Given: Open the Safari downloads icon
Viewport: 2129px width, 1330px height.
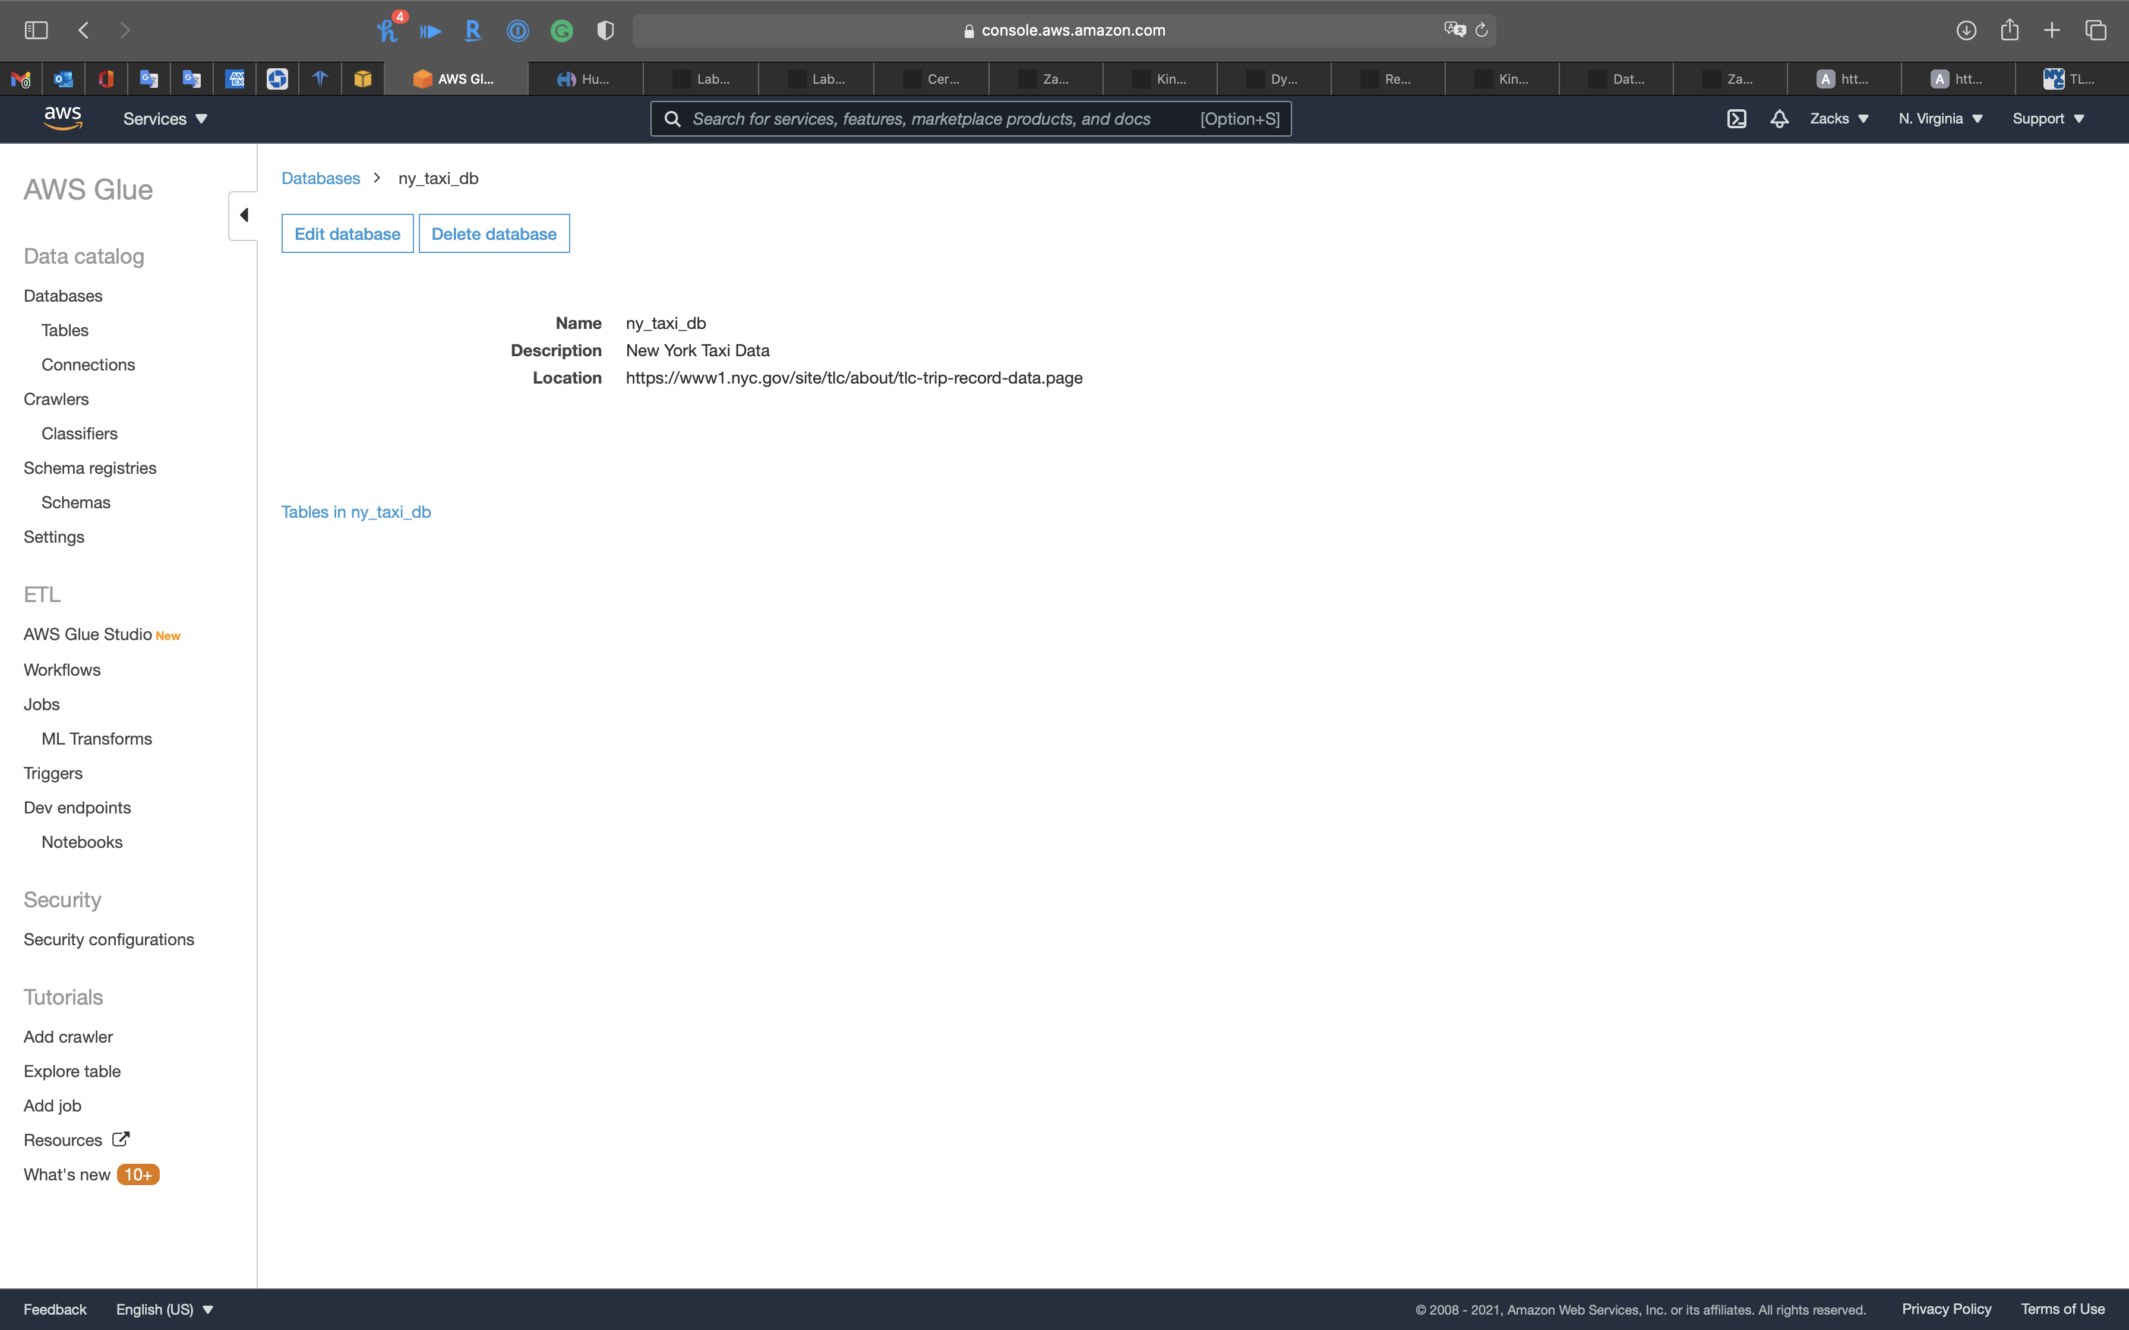Looking at the screenshot, I should coord(1966,30).
